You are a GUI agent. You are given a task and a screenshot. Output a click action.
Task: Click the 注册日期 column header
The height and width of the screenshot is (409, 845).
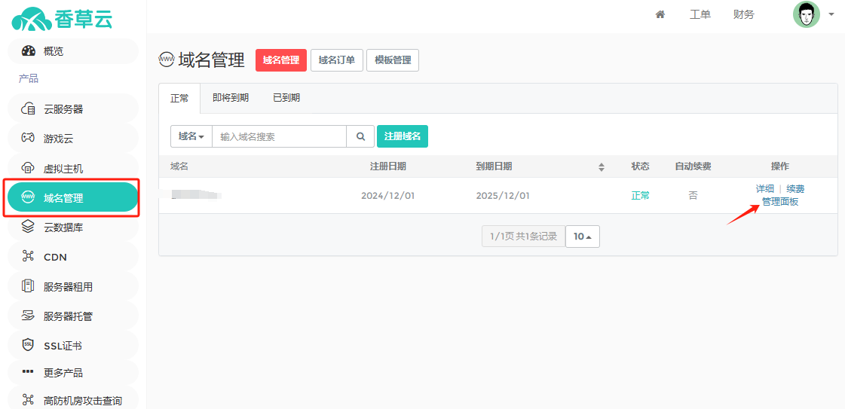coord(388,166)
